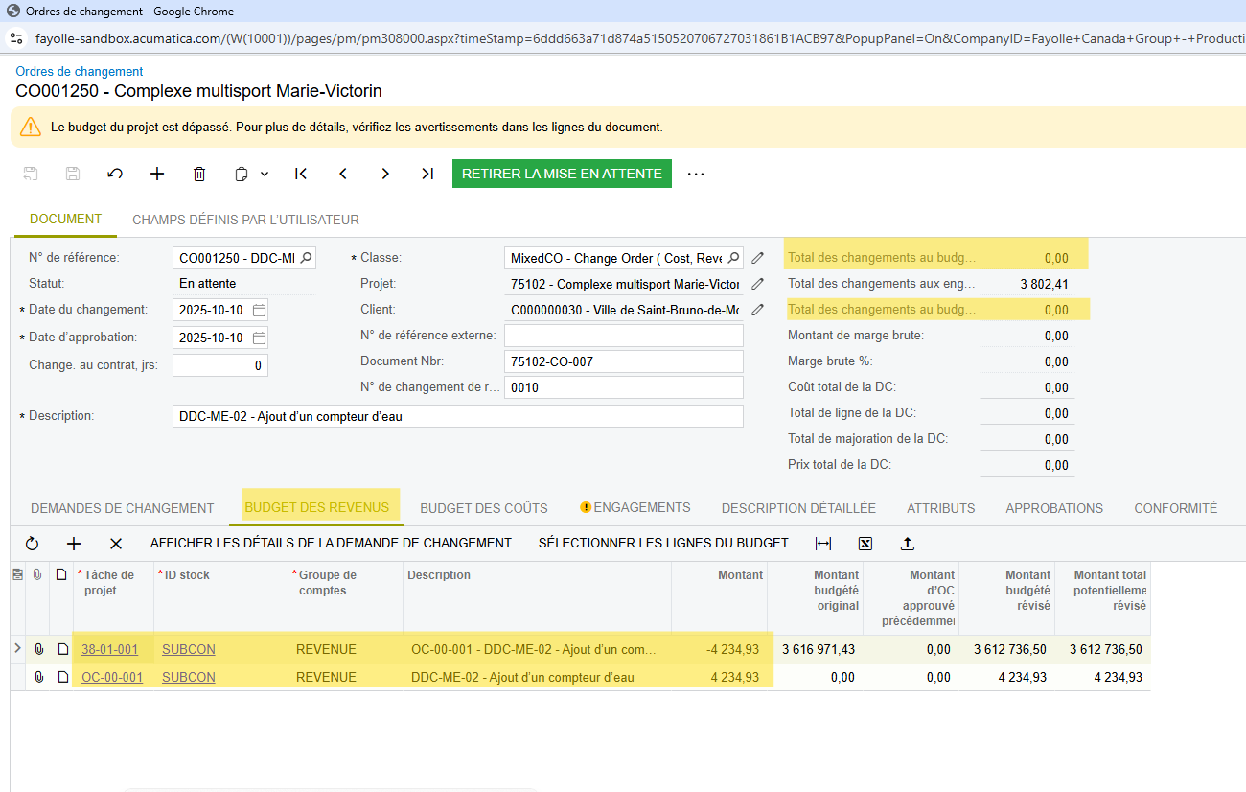Click the Document Nbr input field
This screenshot has width=1246, height=792.
[623, 361]
